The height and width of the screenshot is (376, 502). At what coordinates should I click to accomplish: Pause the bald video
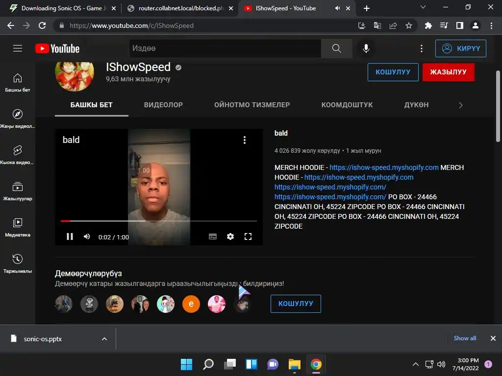tap(70, 236)
